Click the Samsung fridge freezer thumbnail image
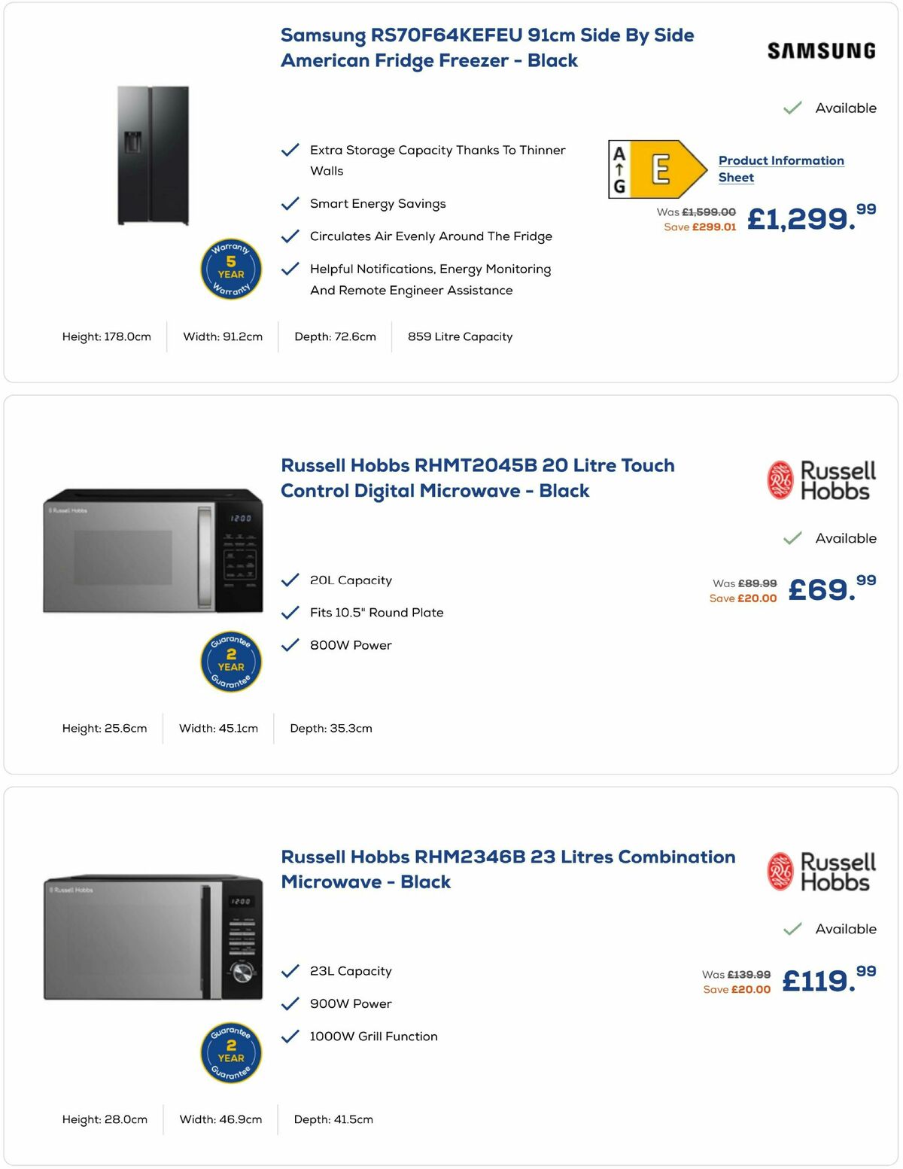 154,156
